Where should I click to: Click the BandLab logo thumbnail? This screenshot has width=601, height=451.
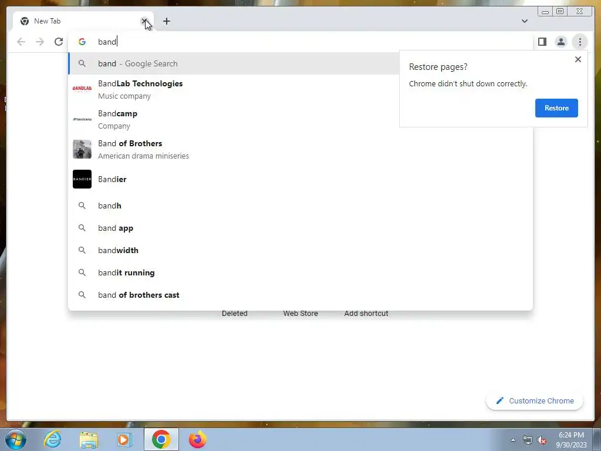tap(82, 89)
